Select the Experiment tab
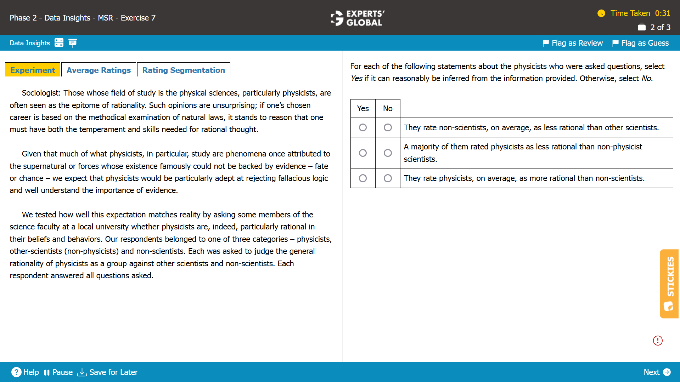Screen dimensions: 680x382 [x=32, y=70]
